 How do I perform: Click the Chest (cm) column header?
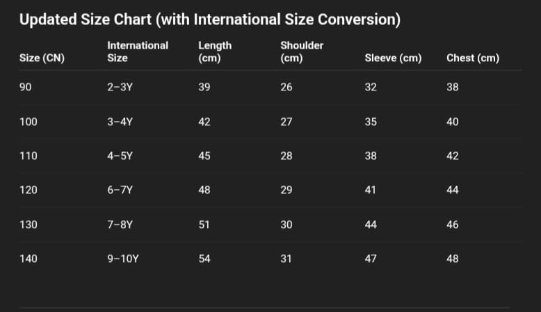click(472, 58)
